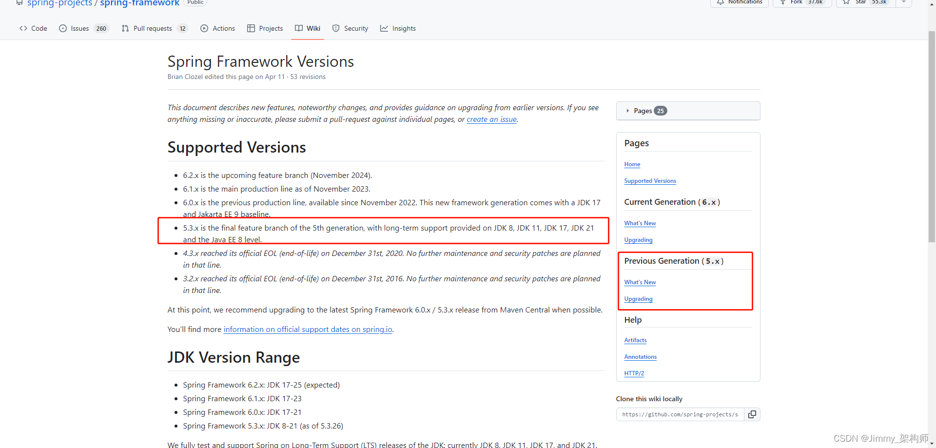936x448 pixels.
Task: Click the Issues count badge 260
Action: pyautogui.click(x=101, y=28)
